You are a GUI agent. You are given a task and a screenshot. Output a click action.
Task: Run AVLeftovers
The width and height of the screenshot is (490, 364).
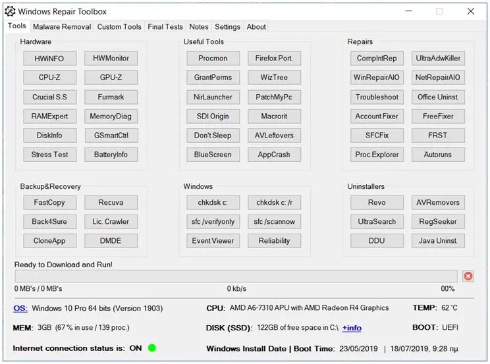coord(275,136)
